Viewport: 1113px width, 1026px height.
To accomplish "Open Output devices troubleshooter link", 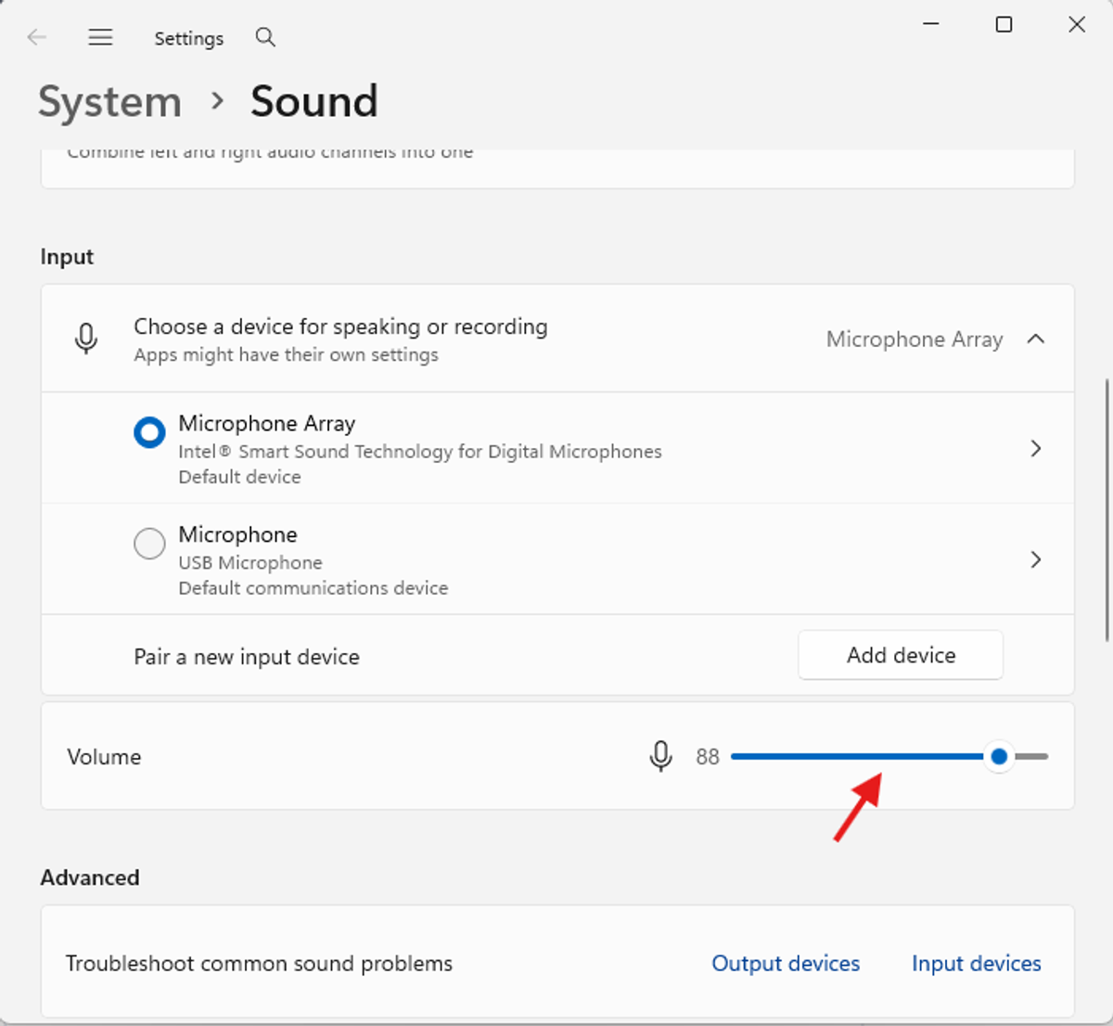I will pos(786,964).
